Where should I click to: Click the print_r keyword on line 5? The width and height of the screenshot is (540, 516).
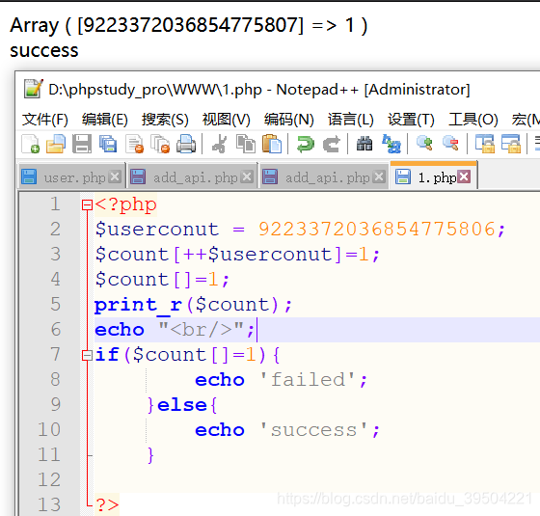click(x=138, y=305)
